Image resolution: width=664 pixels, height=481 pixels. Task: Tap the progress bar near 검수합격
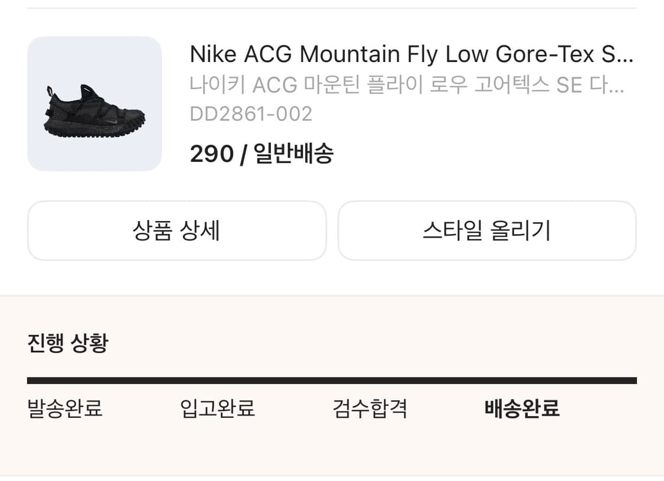[x=369, y=378]
